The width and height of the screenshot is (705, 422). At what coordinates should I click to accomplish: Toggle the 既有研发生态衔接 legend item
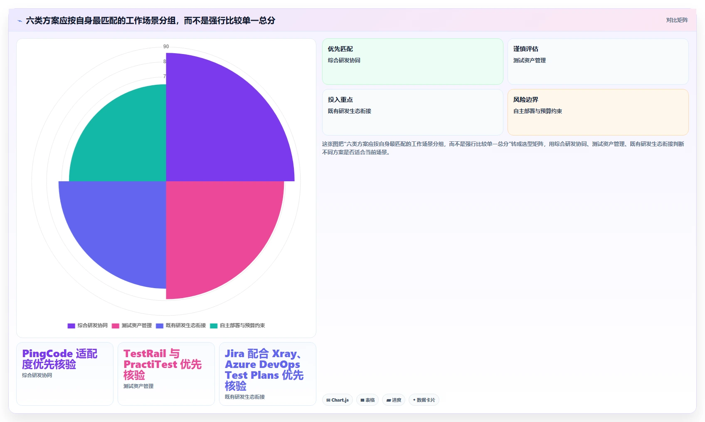coord(181,326)
